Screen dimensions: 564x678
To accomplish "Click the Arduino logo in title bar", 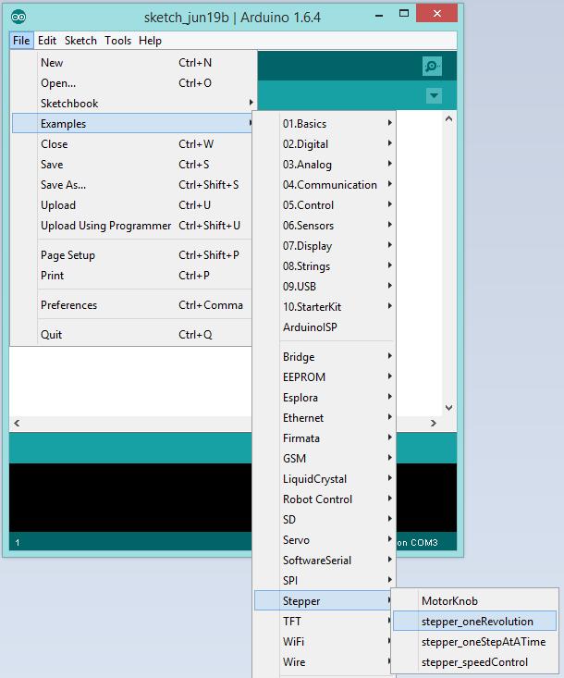I will (18, 17).
